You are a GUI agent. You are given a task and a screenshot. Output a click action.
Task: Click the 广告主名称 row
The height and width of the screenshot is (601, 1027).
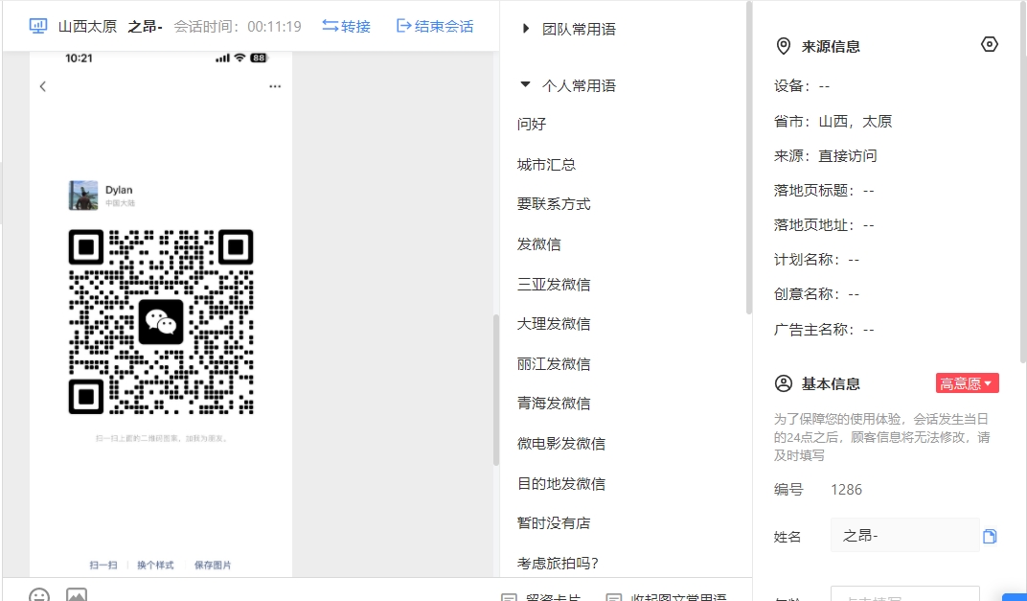[x=824, y=329]
